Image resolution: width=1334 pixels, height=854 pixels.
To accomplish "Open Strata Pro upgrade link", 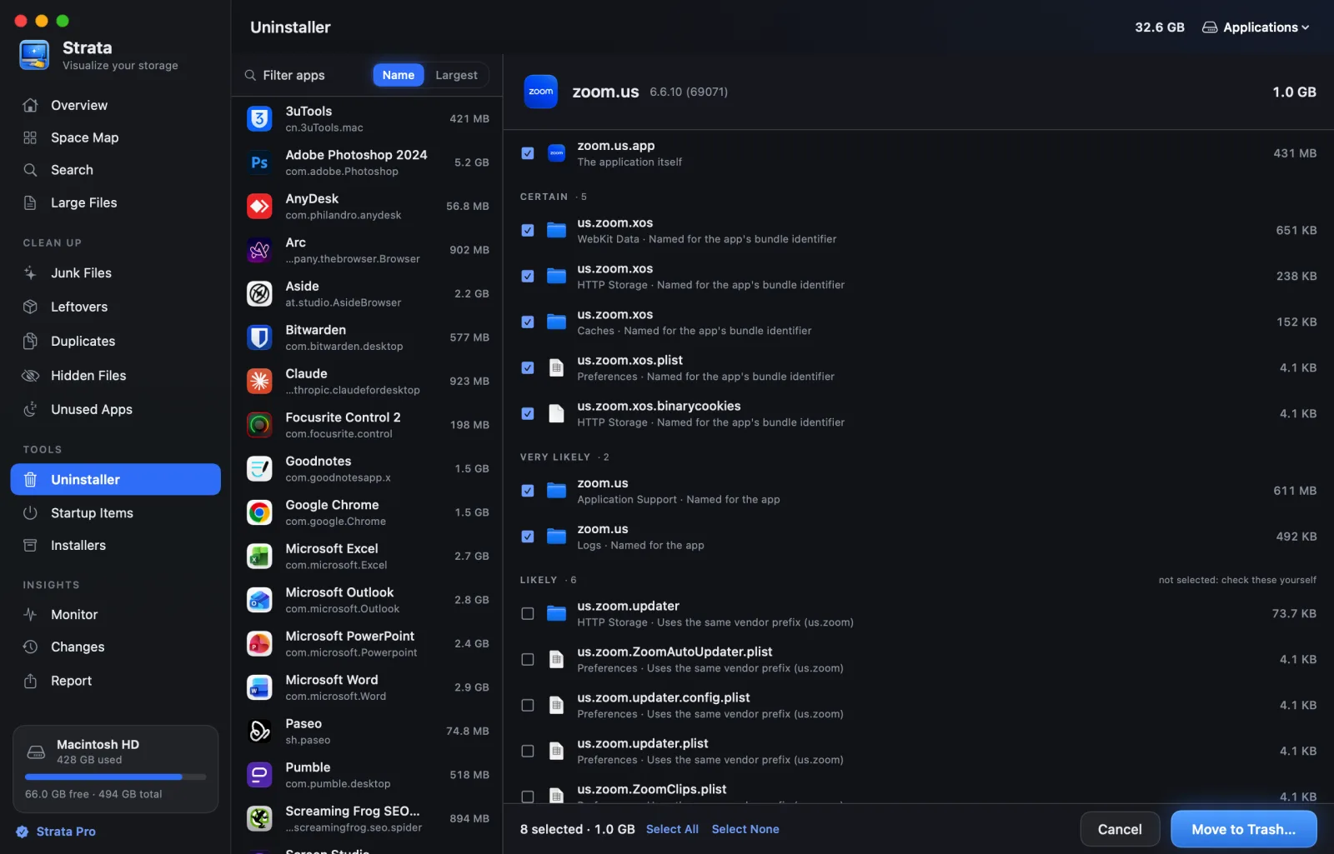I will [56, 832].
